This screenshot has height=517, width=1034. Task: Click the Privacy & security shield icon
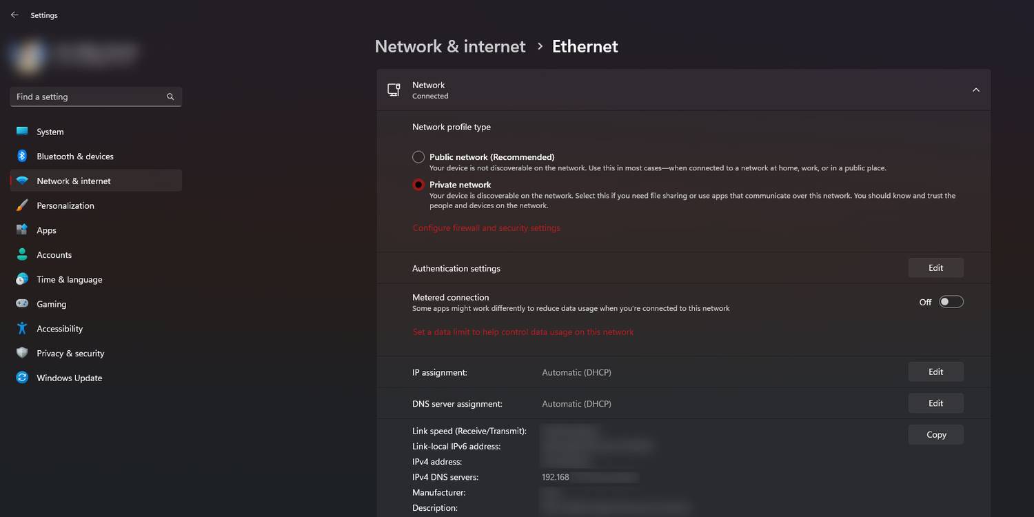(x=22, y=353)
